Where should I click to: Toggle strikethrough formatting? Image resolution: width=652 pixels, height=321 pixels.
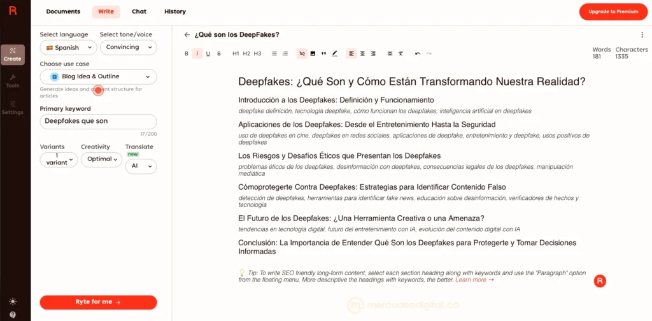click(219, 53)
